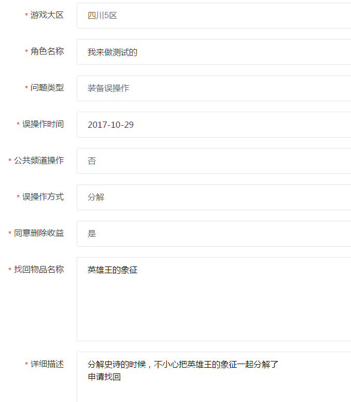Image resolution: width=351 pixels, height=402 pixels.
Task: Click the 误操作时间 label text
Action: click(43, 124)
